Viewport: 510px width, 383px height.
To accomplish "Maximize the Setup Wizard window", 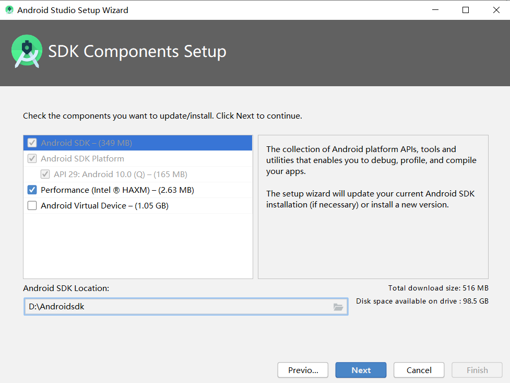I will pos(466,10).
